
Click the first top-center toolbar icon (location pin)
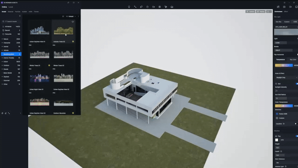[129, 7]
